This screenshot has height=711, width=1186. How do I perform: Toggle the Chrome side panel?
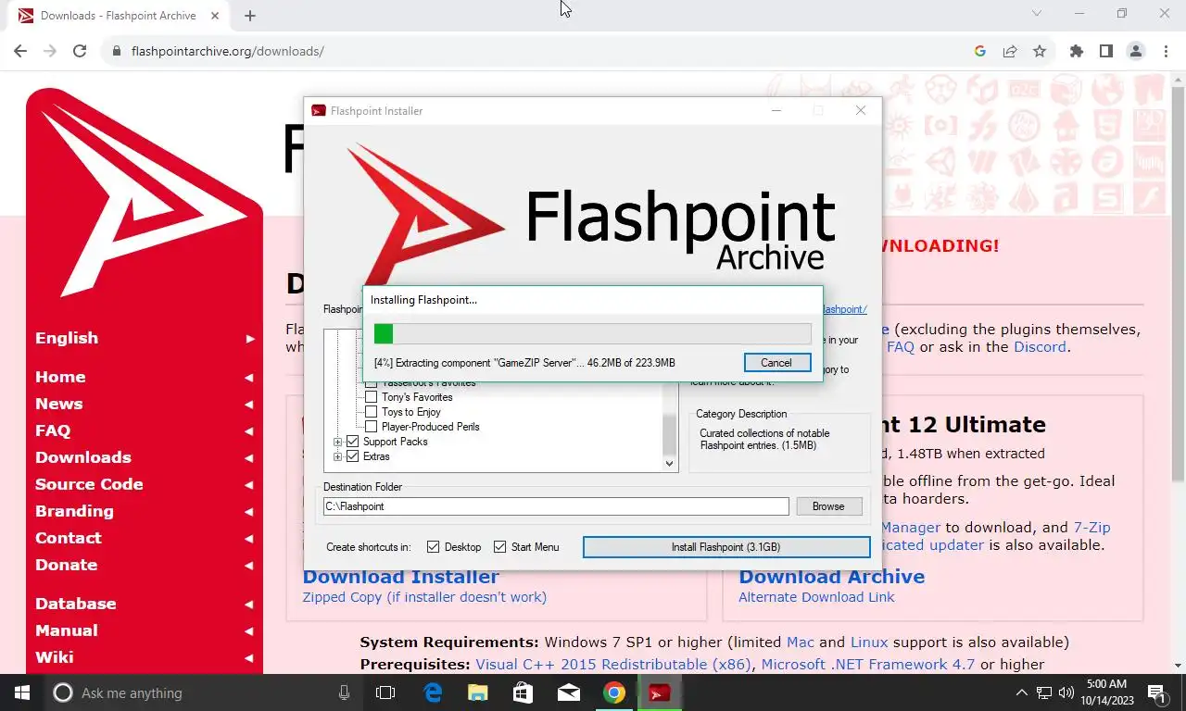(x=1105, y=51)
